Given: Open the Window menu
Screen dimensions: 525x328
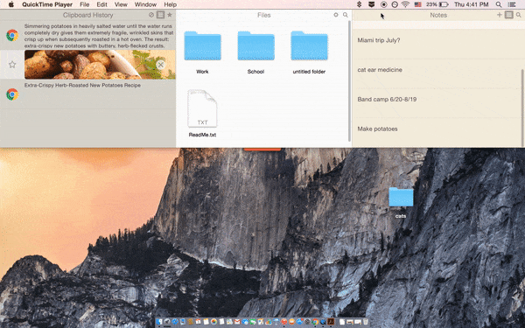Looking at the screenshot, I should pos(145,4).
